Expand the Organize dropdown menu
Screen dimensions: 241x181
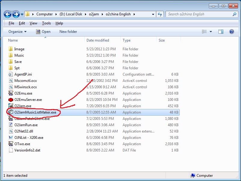[x=17, y=32]
